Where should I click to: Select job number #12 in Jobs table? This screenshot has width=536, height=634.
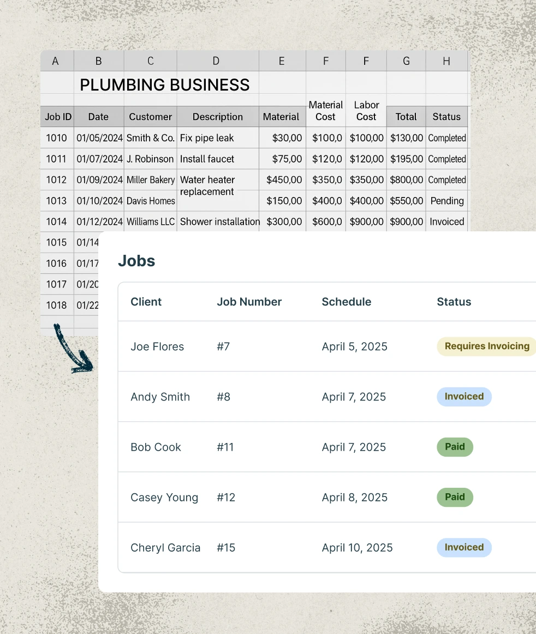pos(226,498)
